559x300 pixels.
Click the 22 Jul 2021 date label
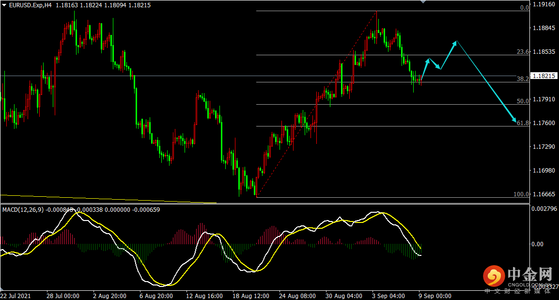(16, 296)
